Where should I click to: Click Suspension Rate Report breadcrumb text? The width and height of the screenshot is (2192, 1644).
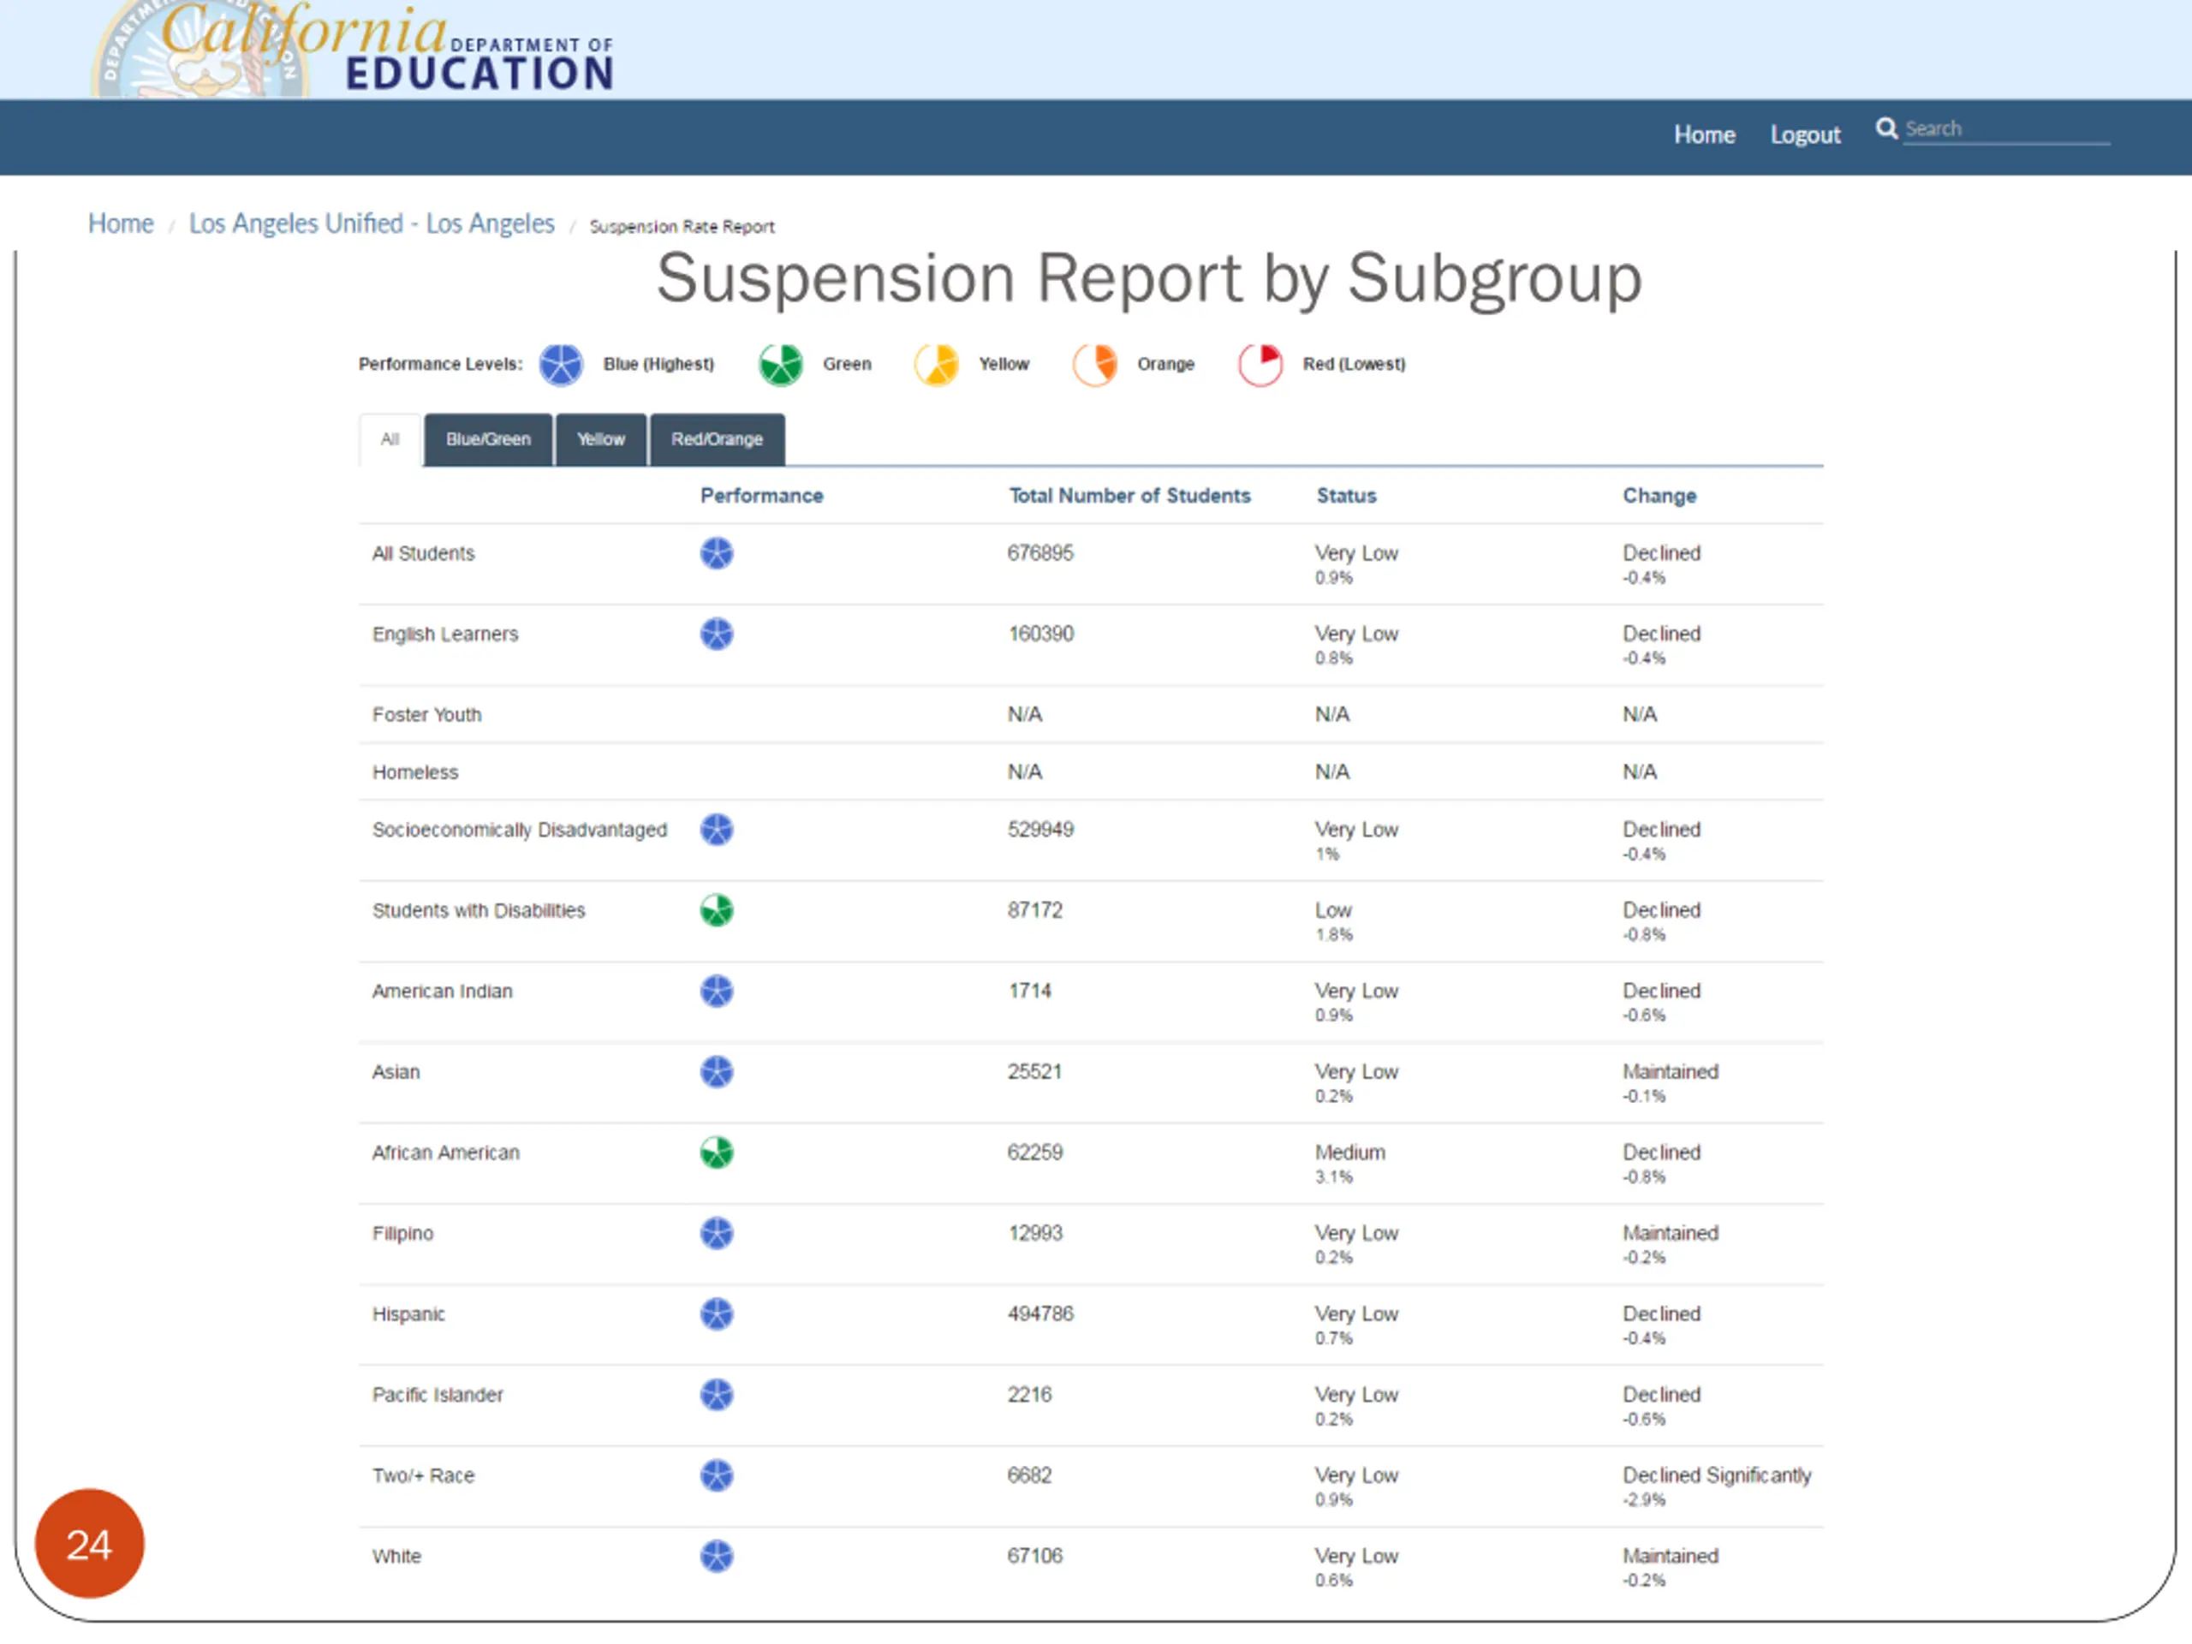682,227
